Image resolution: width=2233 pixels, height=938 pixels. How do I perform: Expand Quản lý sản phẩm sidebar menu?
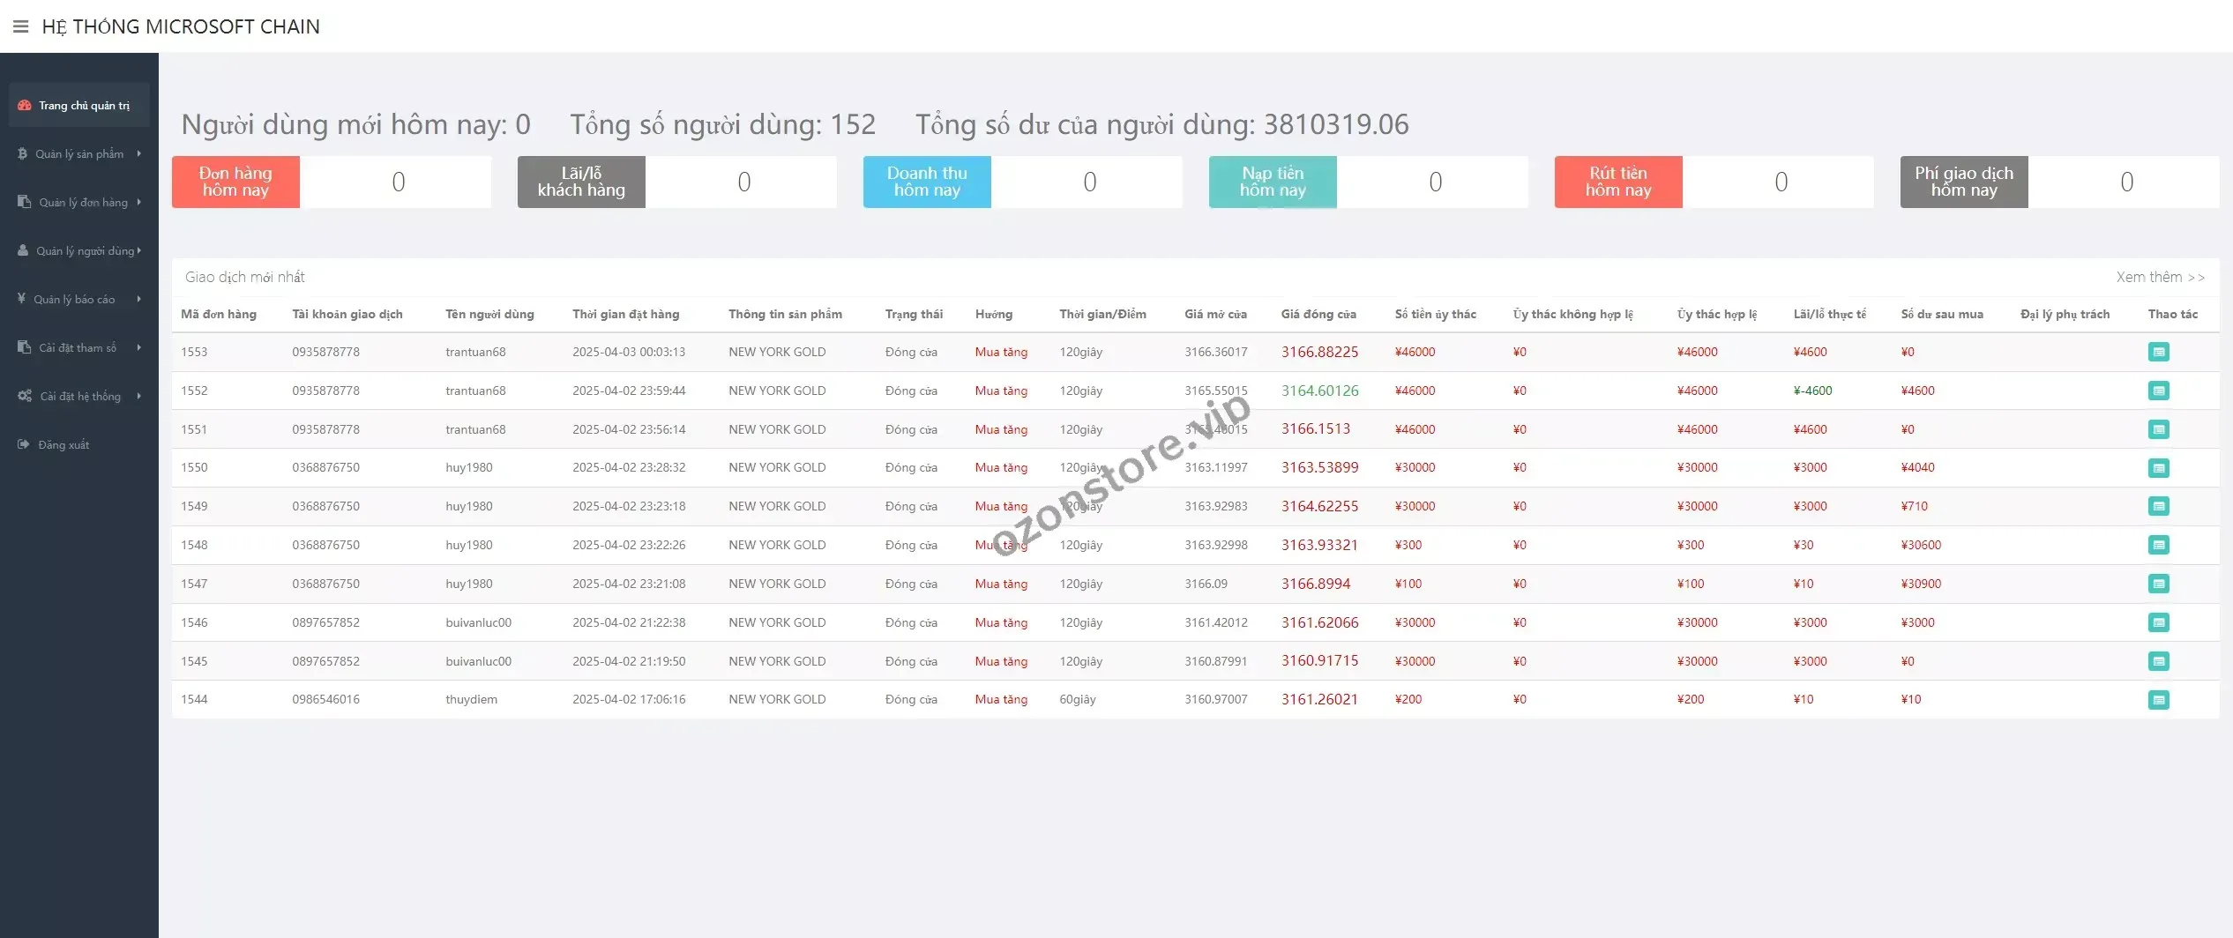point(79,154)
